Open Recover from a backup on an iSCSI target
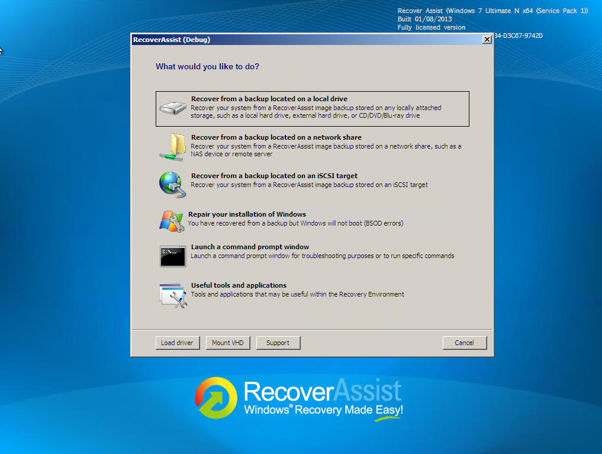Screen dimensions: 602x454 [312, 185]
